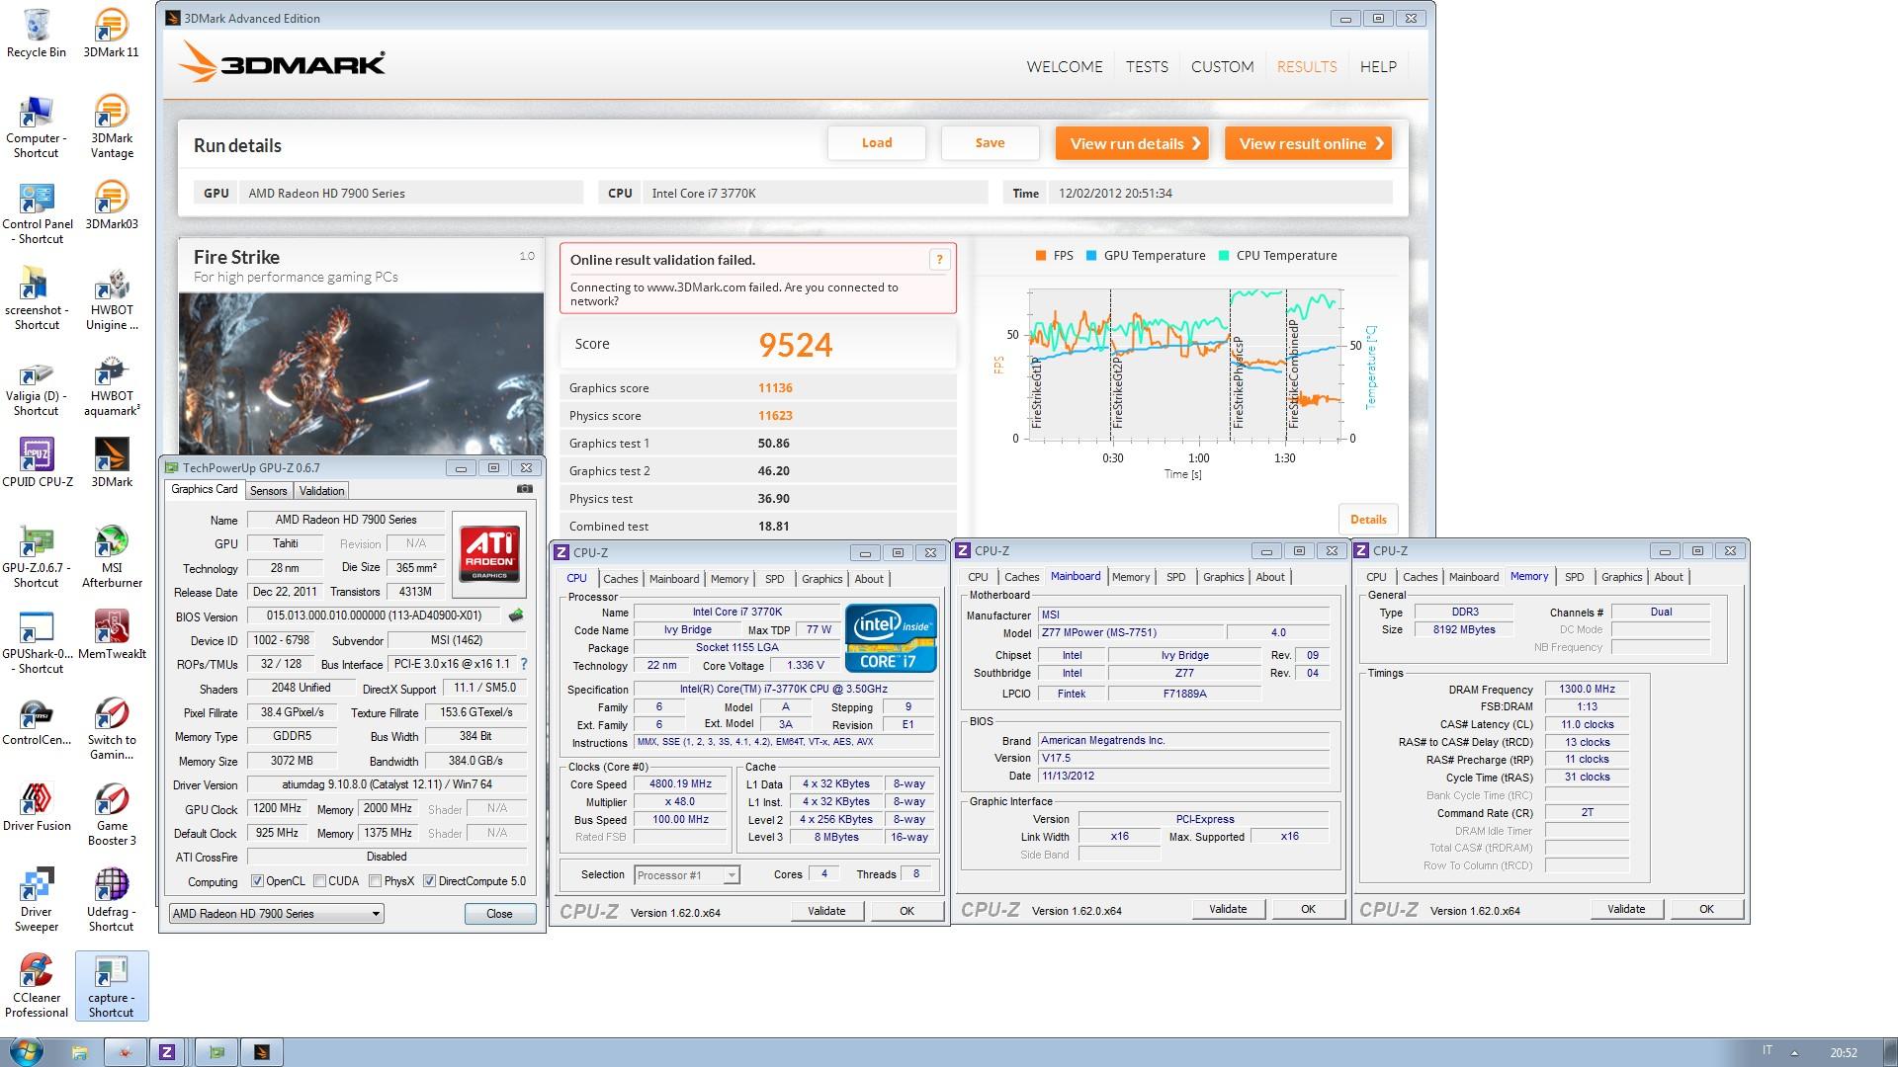Open the CCleaner Professional desktop icon
The height and width of the screenshot is (1067, 1898).
point(37,986)
